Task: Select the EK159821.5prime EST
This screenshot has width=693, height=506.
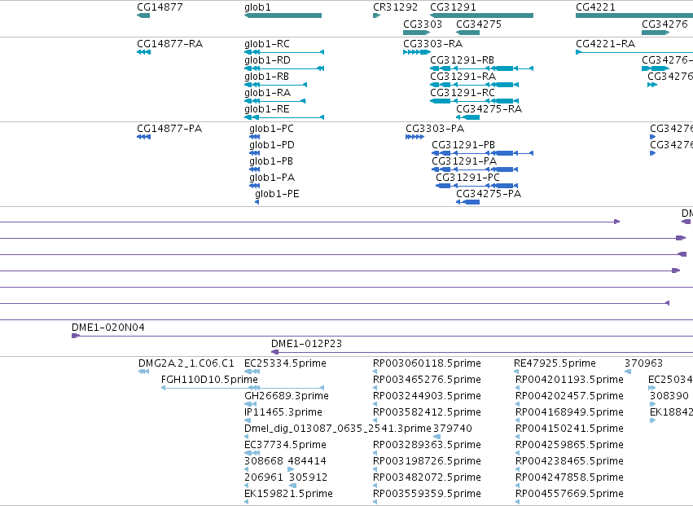Action: click(246, 502)
